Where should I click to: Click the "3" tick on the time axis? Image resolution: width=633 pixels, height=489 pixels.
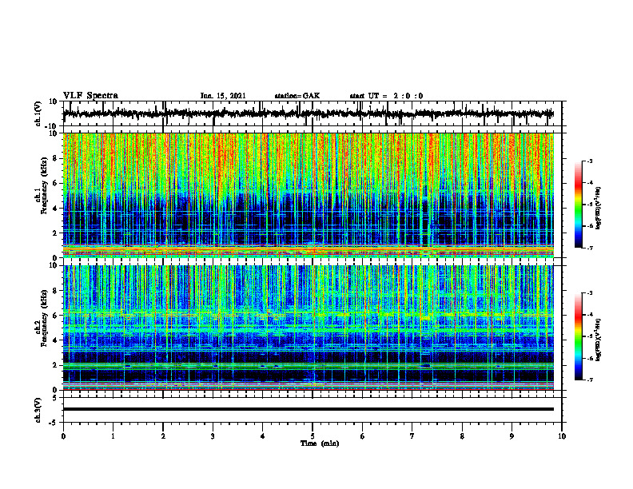coord(213,436)
